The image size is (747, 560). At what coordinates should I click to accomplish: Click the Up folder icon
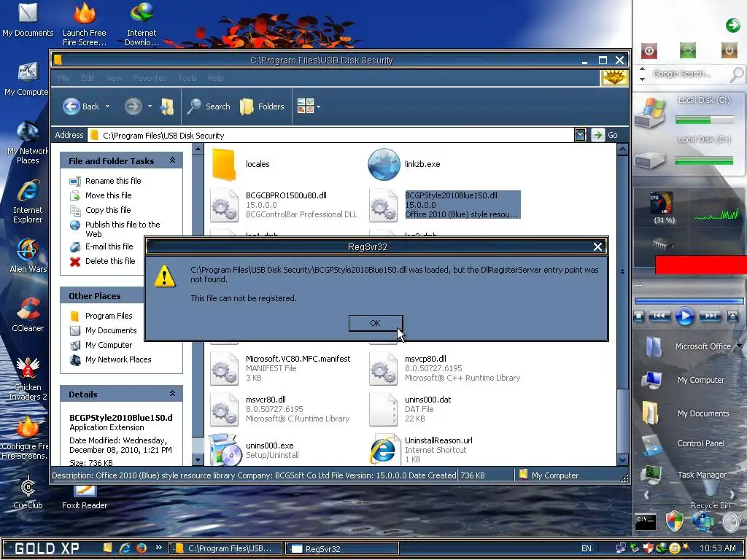(x=167, y=106)
